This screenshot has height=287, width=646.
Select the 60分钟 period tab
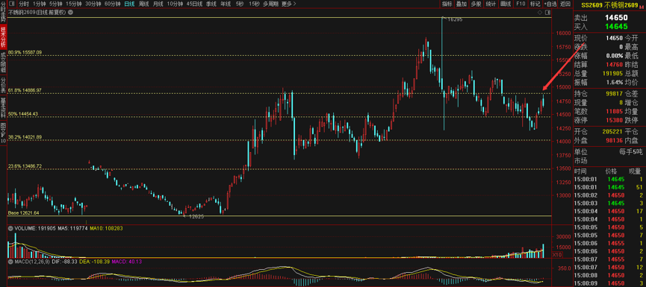point(113,4)
